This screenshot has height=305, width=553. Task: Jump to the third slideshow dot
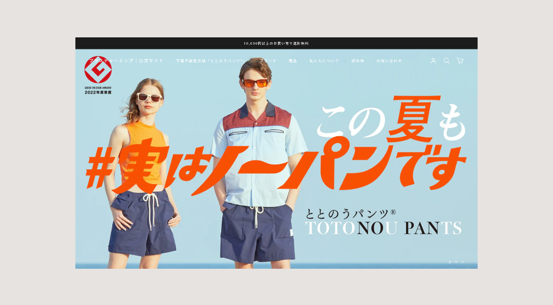point(463,262)
